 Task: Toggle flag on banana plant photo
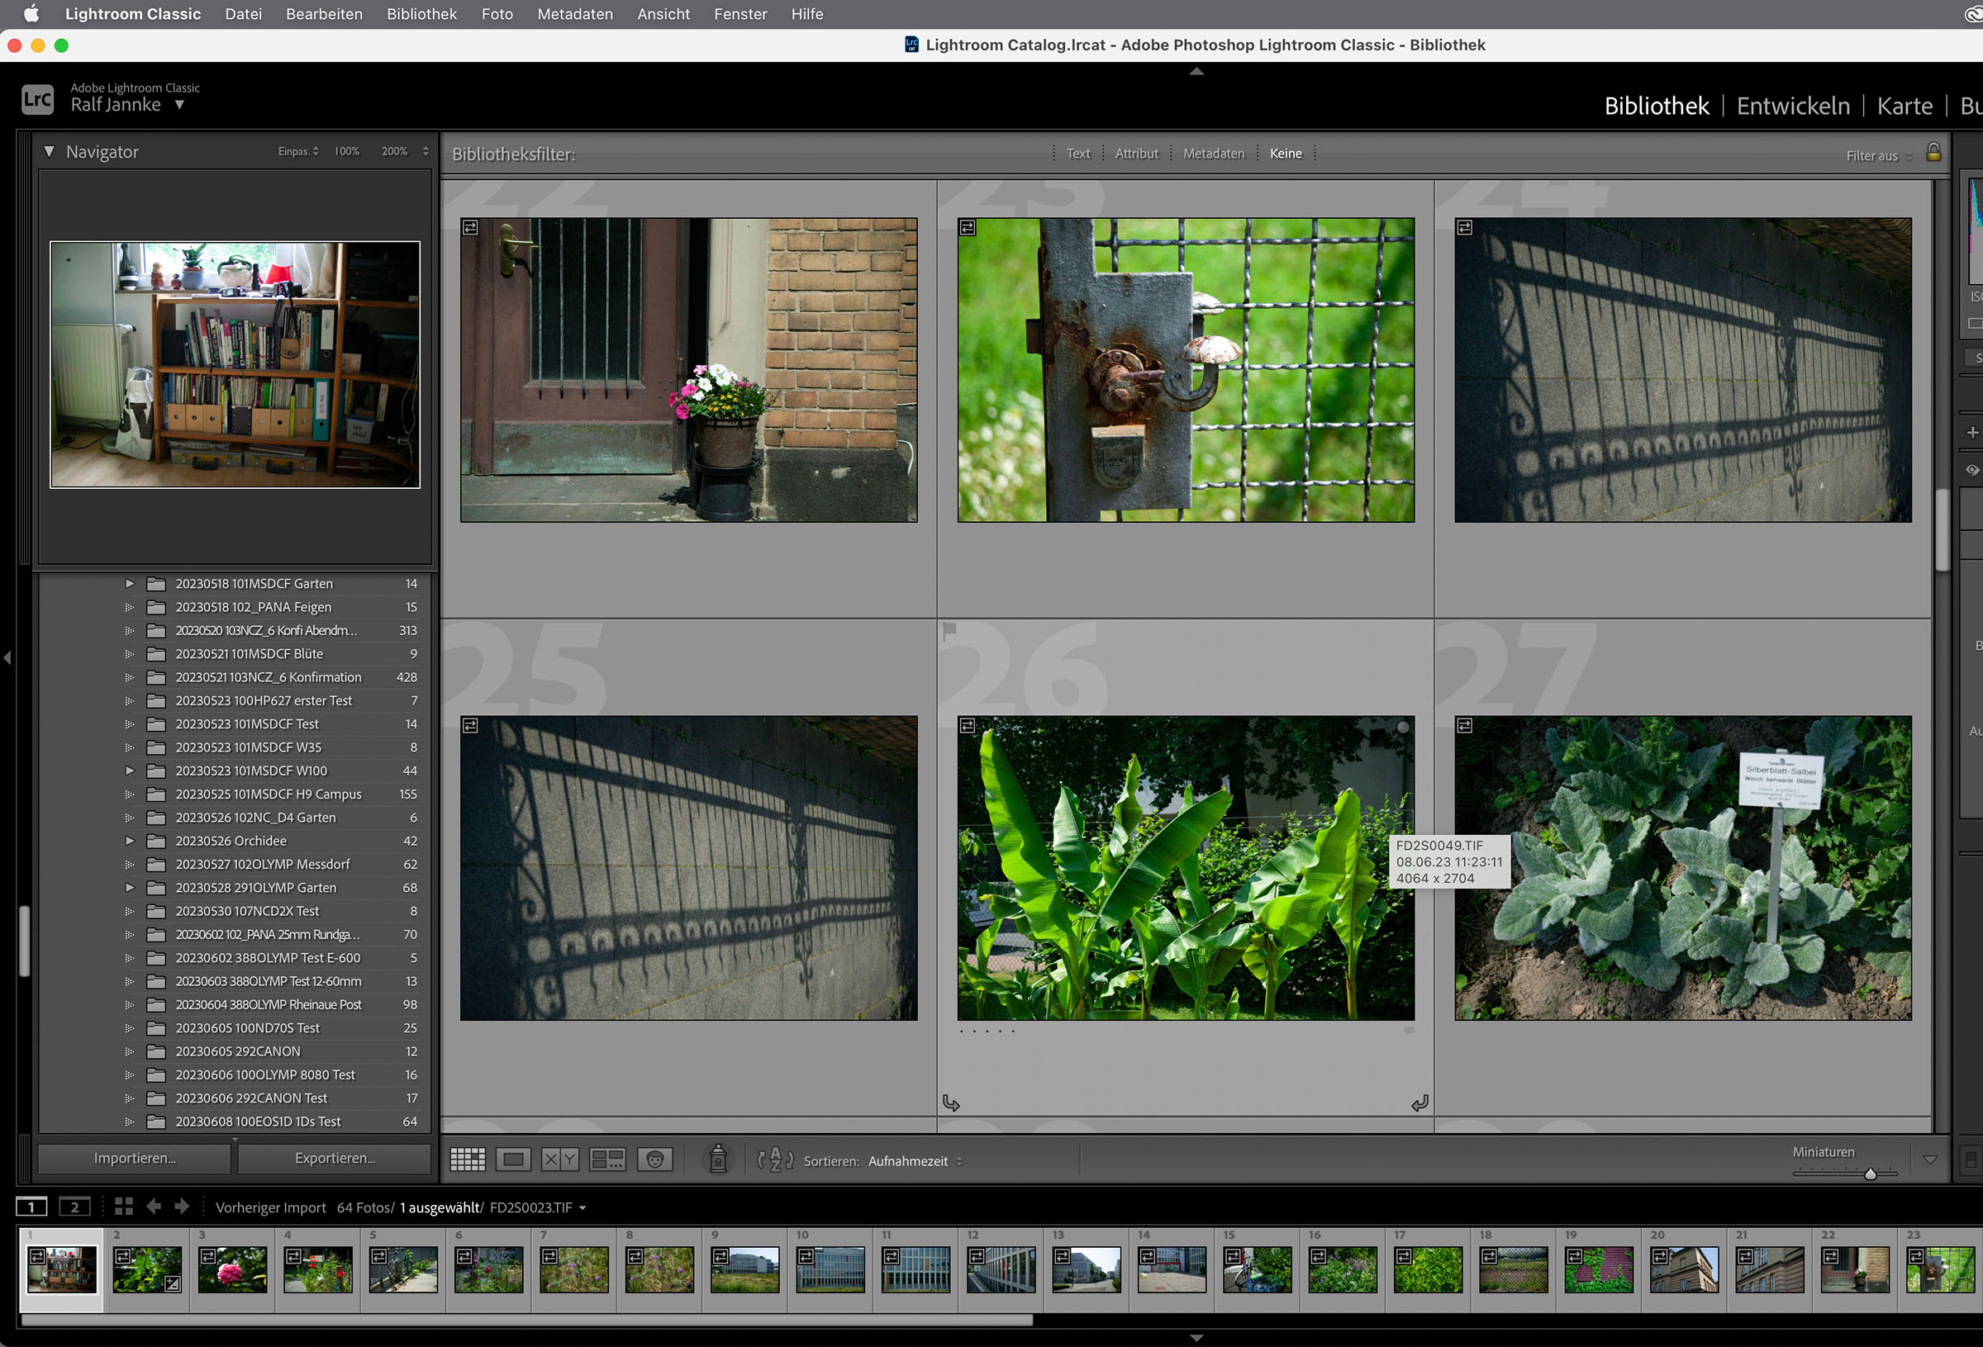pos(949,631)
